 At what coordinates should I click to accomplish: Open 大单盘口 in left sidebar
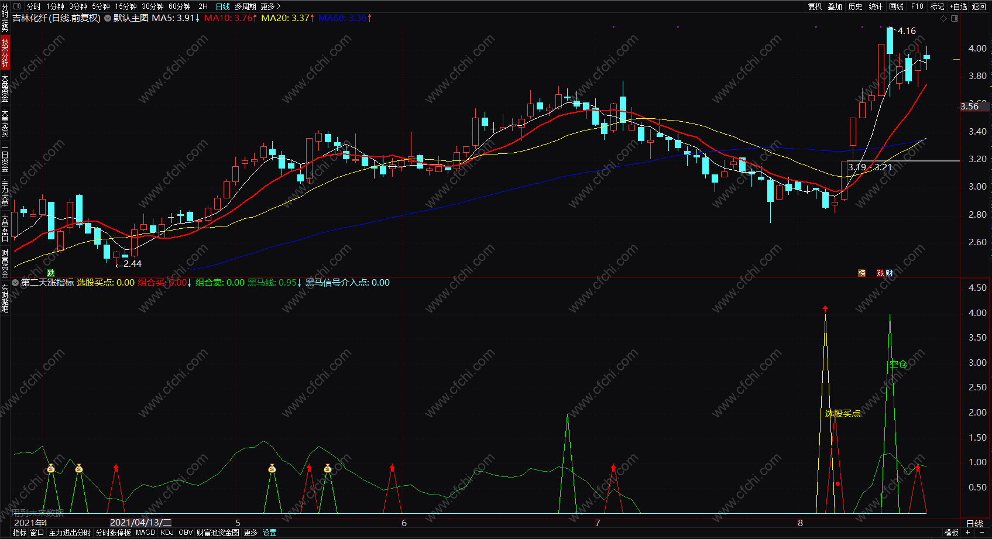click(5, 228)
